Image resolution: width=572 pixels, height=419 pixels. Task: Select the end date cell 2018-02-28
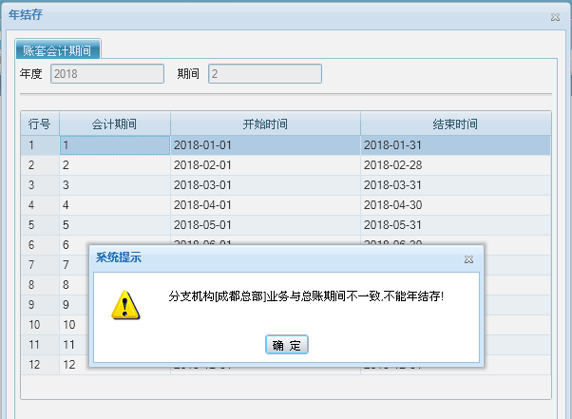[x=455, y=165]
